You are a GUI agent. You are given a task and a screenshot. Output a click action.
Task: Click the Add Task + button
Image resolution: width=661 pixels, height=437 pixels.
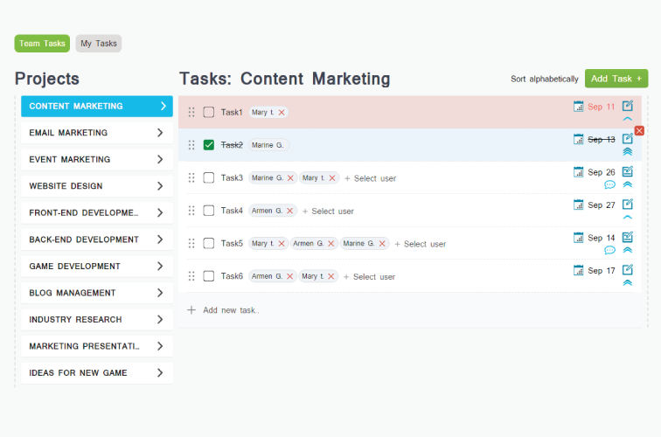click(x=616, y=79)
